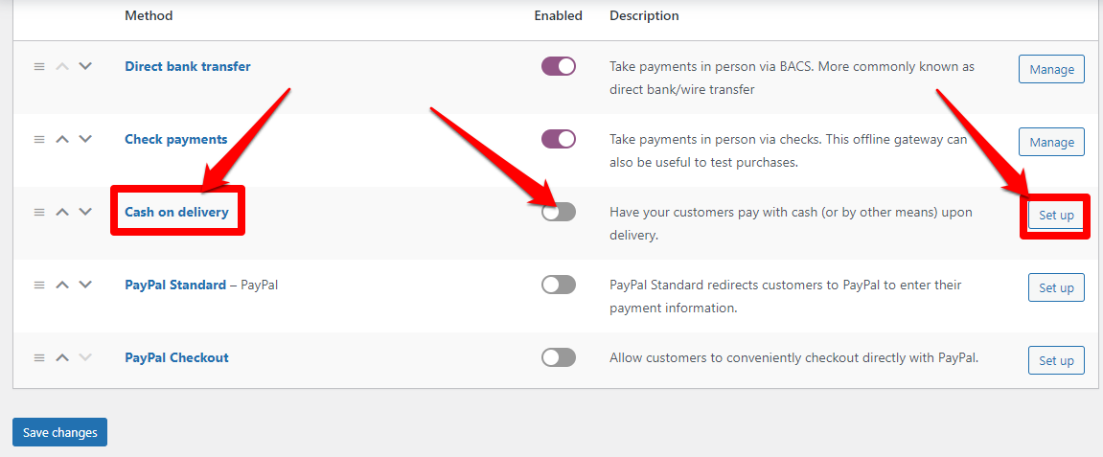Move PayPal Standard down with arrow icon

click(85, 285)
